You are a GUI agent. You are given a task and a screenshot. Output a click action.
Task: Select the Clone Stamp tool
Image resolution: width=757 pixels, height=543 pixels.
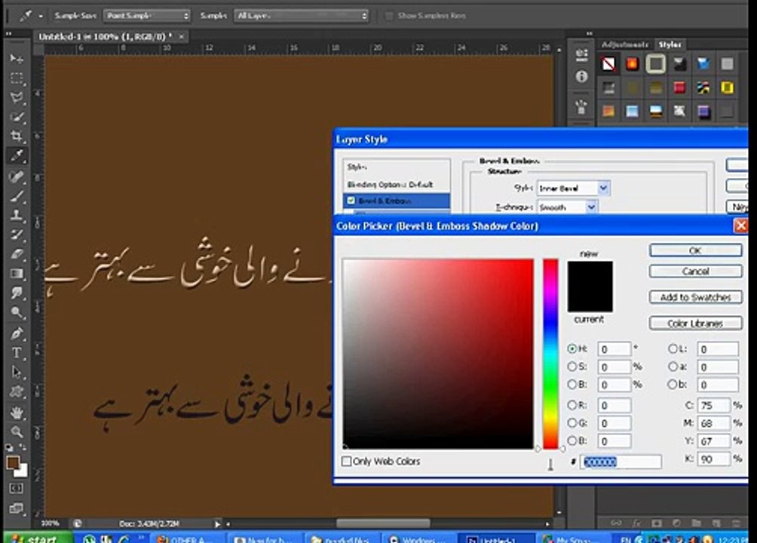click(17, 215)
